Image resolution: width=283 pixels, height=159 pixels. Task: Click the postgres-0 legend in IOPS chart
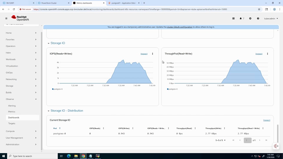click(57, 89)
